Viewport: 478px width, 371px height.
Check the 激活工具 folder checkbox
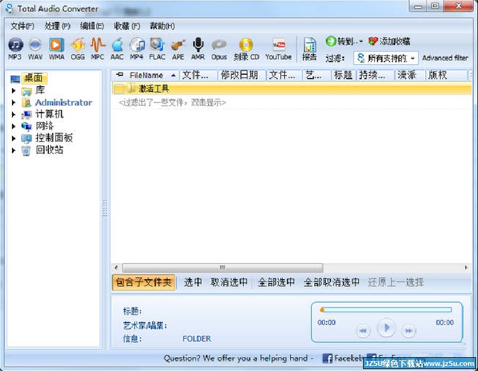(119, 89)
